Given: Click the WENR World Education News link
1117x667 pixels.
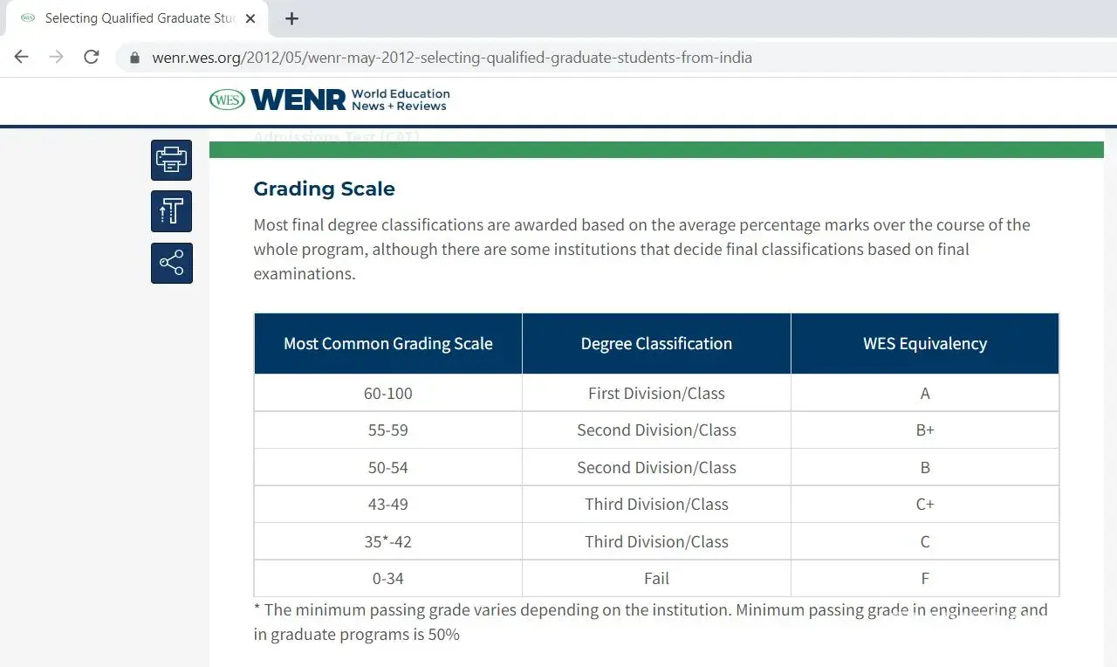Looking at the screenshot, I should 350,100.
